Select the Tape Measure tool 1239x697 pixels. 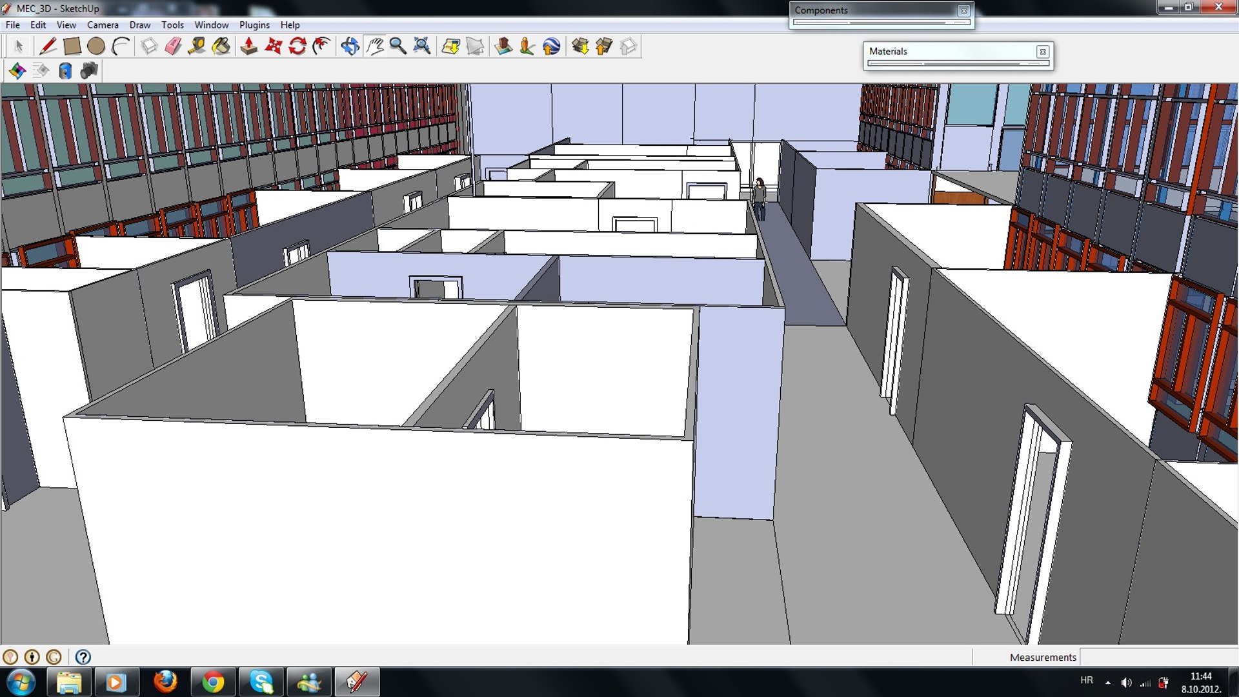tap(197, 46)
